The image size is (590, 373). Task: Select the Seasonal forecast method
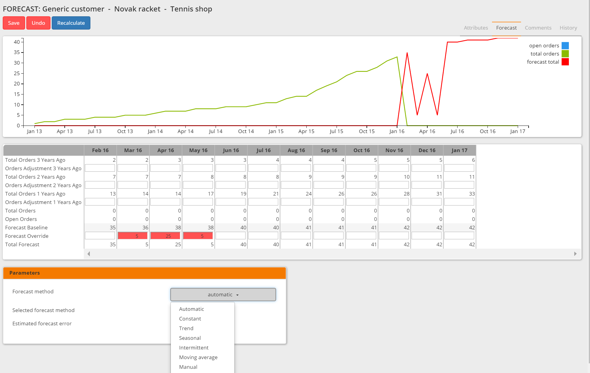(x=190, y=338)
